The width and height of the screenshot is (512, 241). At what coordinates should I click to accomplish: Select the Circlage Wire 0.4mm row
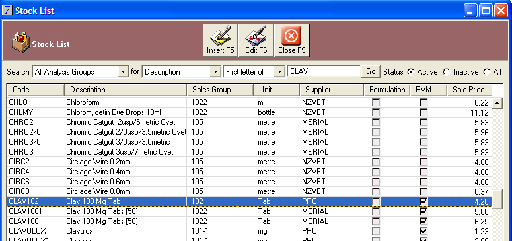pyautogui.click(x=250, y=172)
